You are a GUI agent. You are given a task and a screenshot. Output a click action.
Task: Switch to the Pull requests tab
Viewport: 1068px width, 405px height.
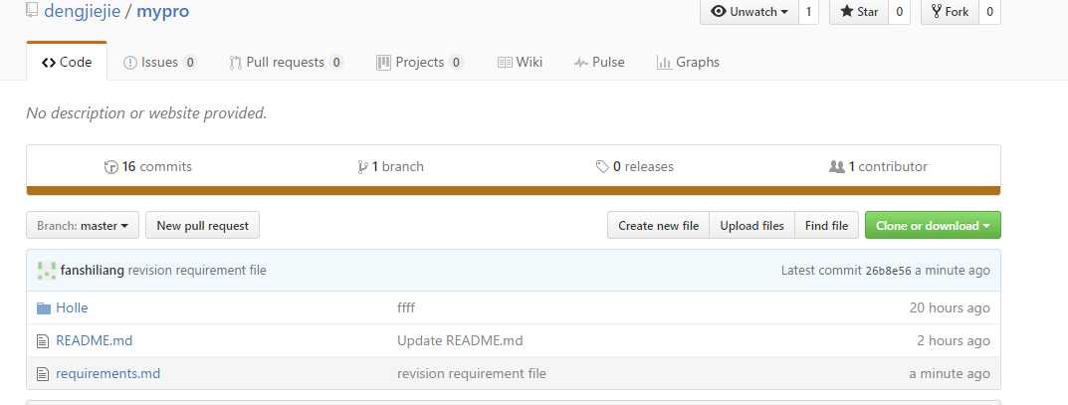(286, 62)
